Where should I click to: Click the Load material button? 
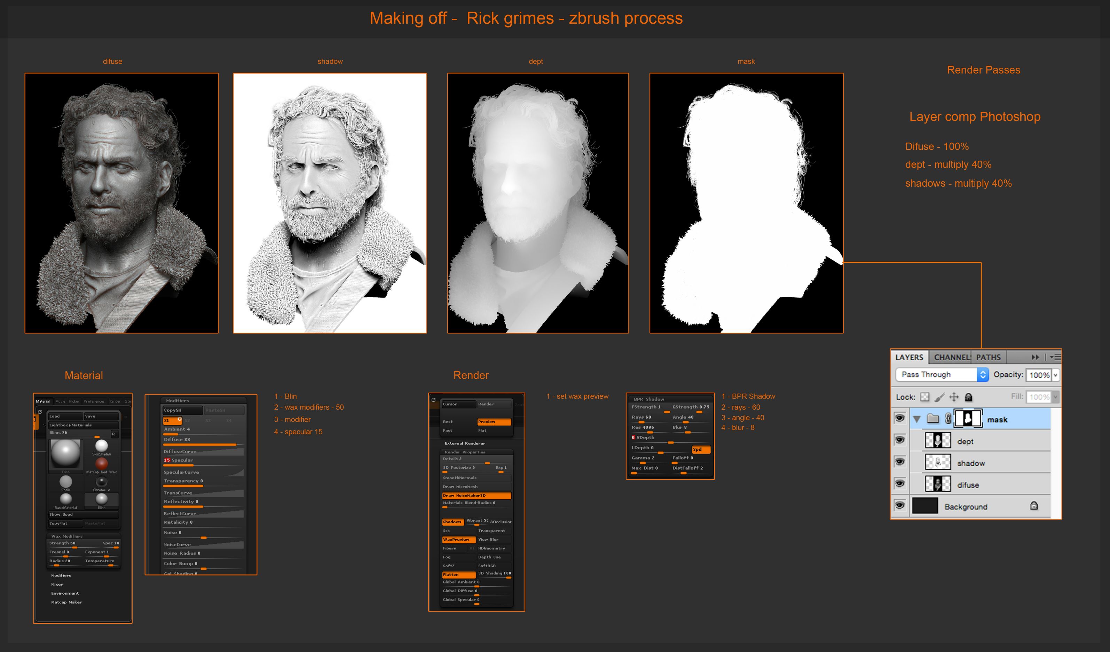[x=65, y=416]
